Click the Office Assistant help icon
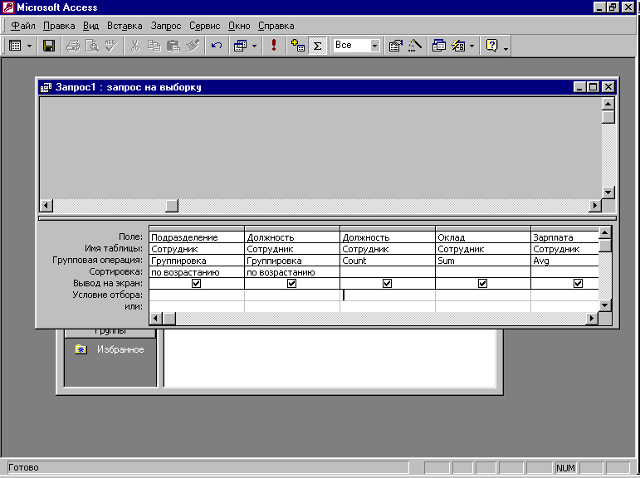Screen dimensions: 640x478 point(492,46)
